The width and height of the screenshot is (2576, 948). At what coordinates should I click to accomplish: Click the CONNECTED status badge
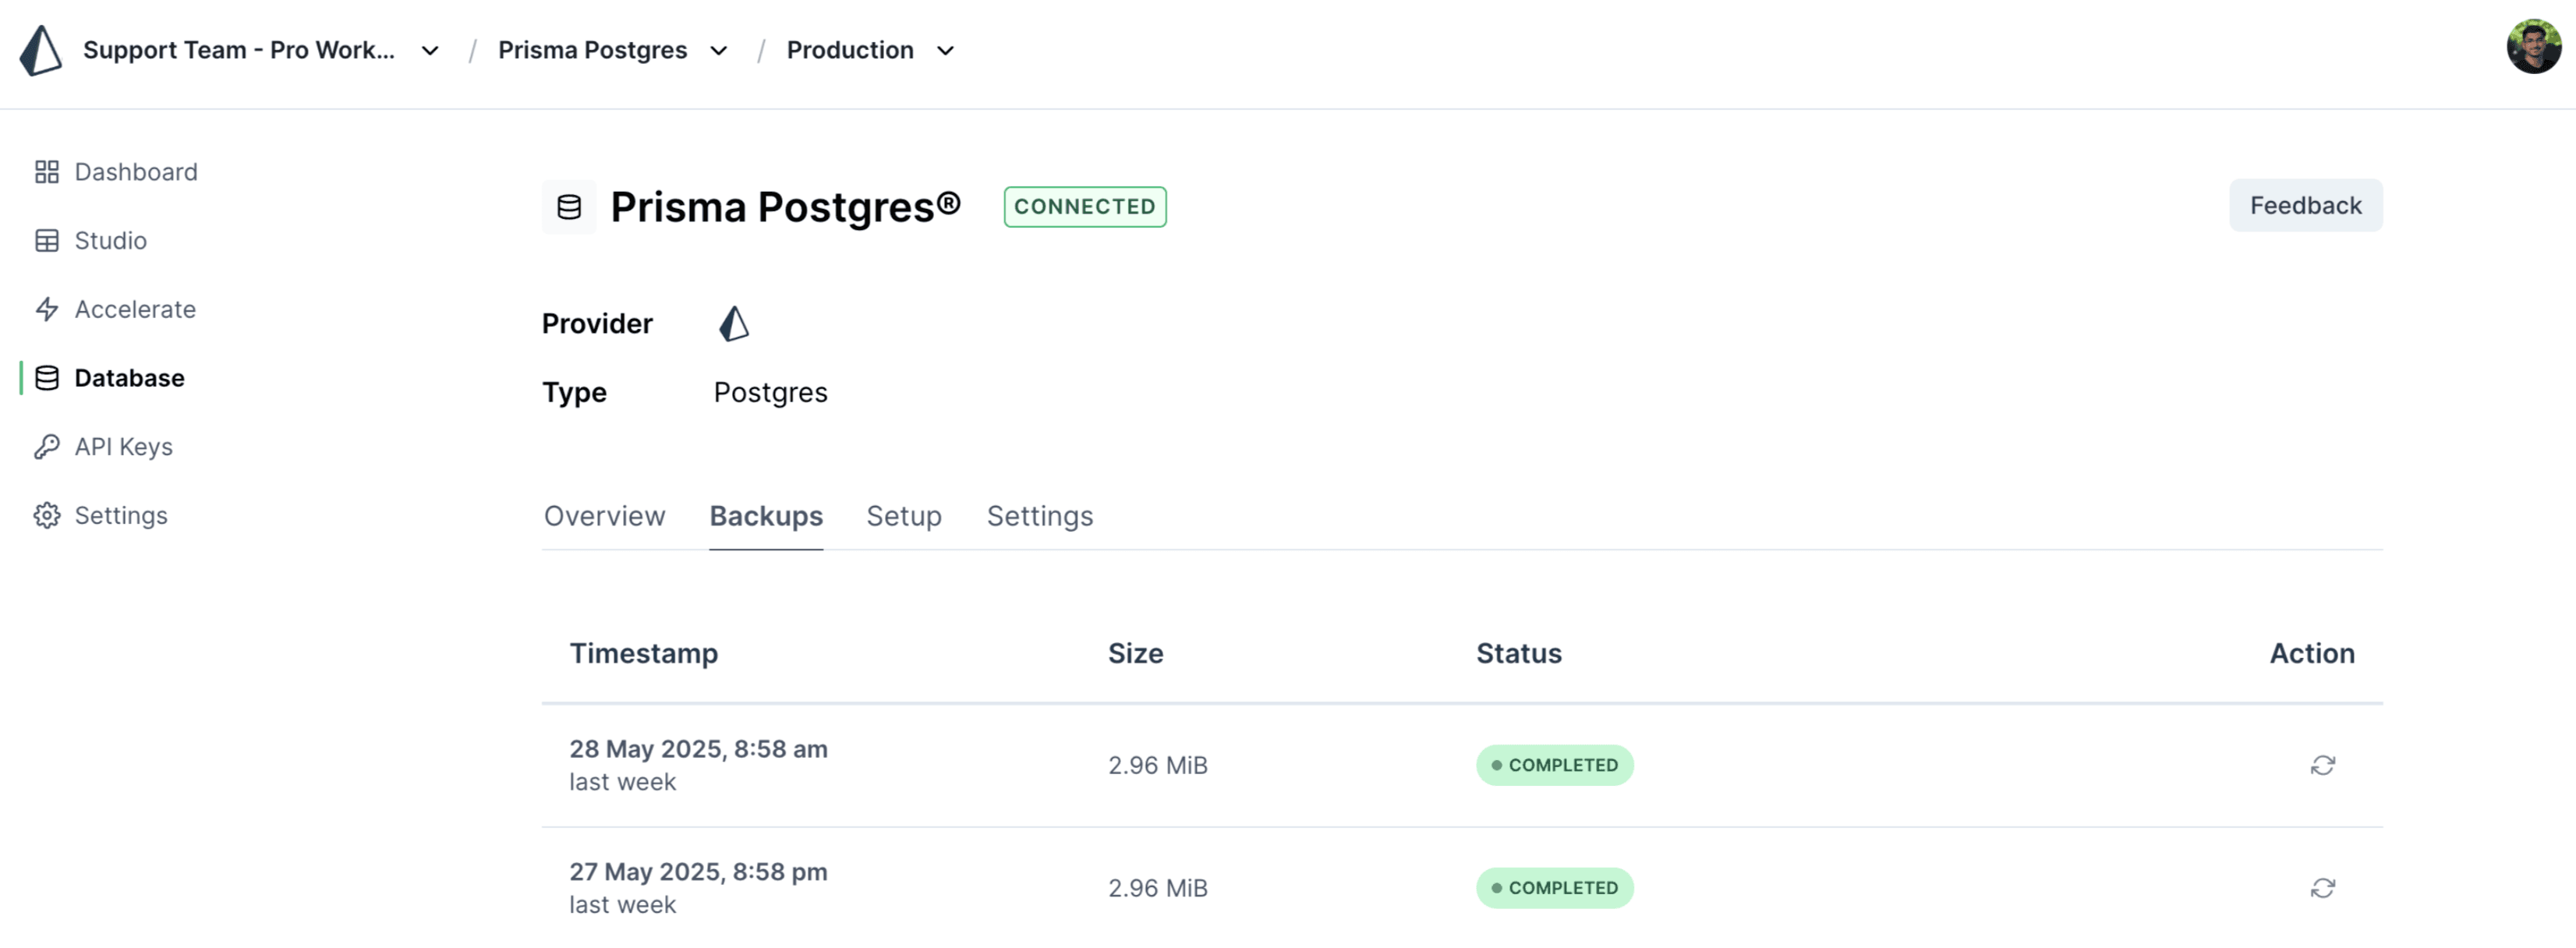[x=1085, y=206]
